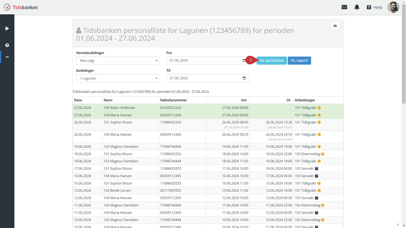
Task: Click the Senvakt icon on 12.06.2024 row
Action: (x=316, y=198)
